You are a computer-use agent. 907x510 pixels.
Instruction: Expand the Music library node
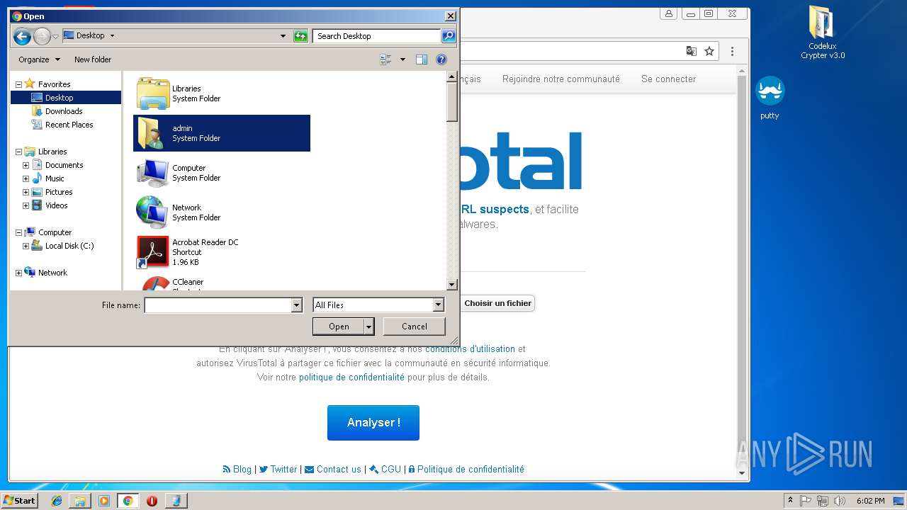[x=26, y=178]
